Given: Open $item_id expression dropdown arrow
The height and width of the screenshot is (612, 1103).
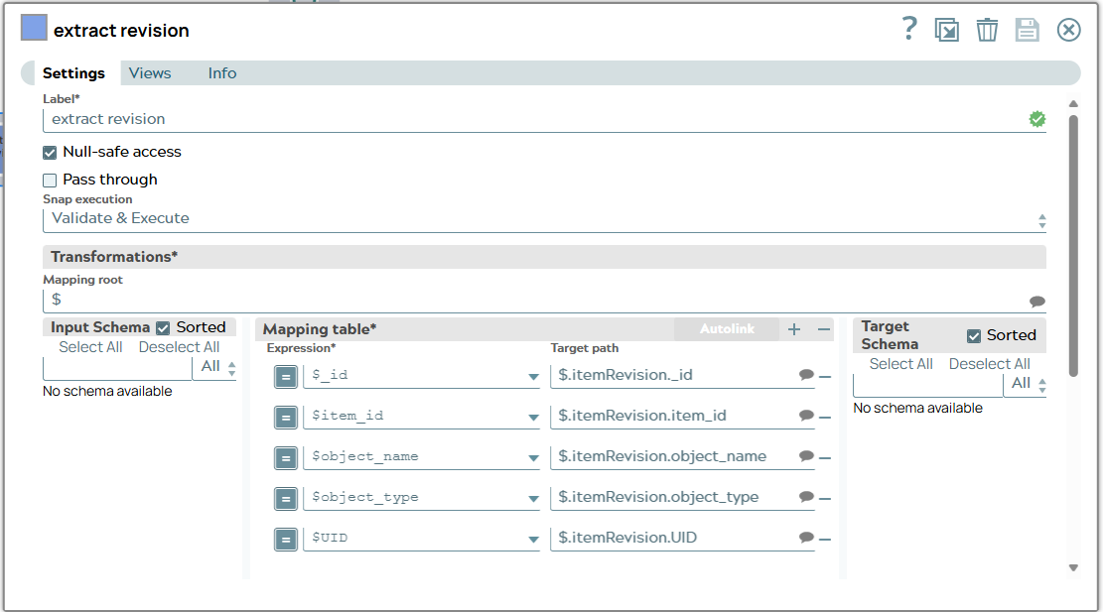Looking at the screenshot, I should pyautogui.click(x=533, y=418).
